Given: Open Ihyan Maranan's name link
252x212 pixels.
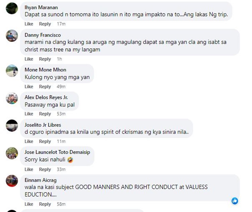Looking at the screenshot, I should tap(41, 7).
